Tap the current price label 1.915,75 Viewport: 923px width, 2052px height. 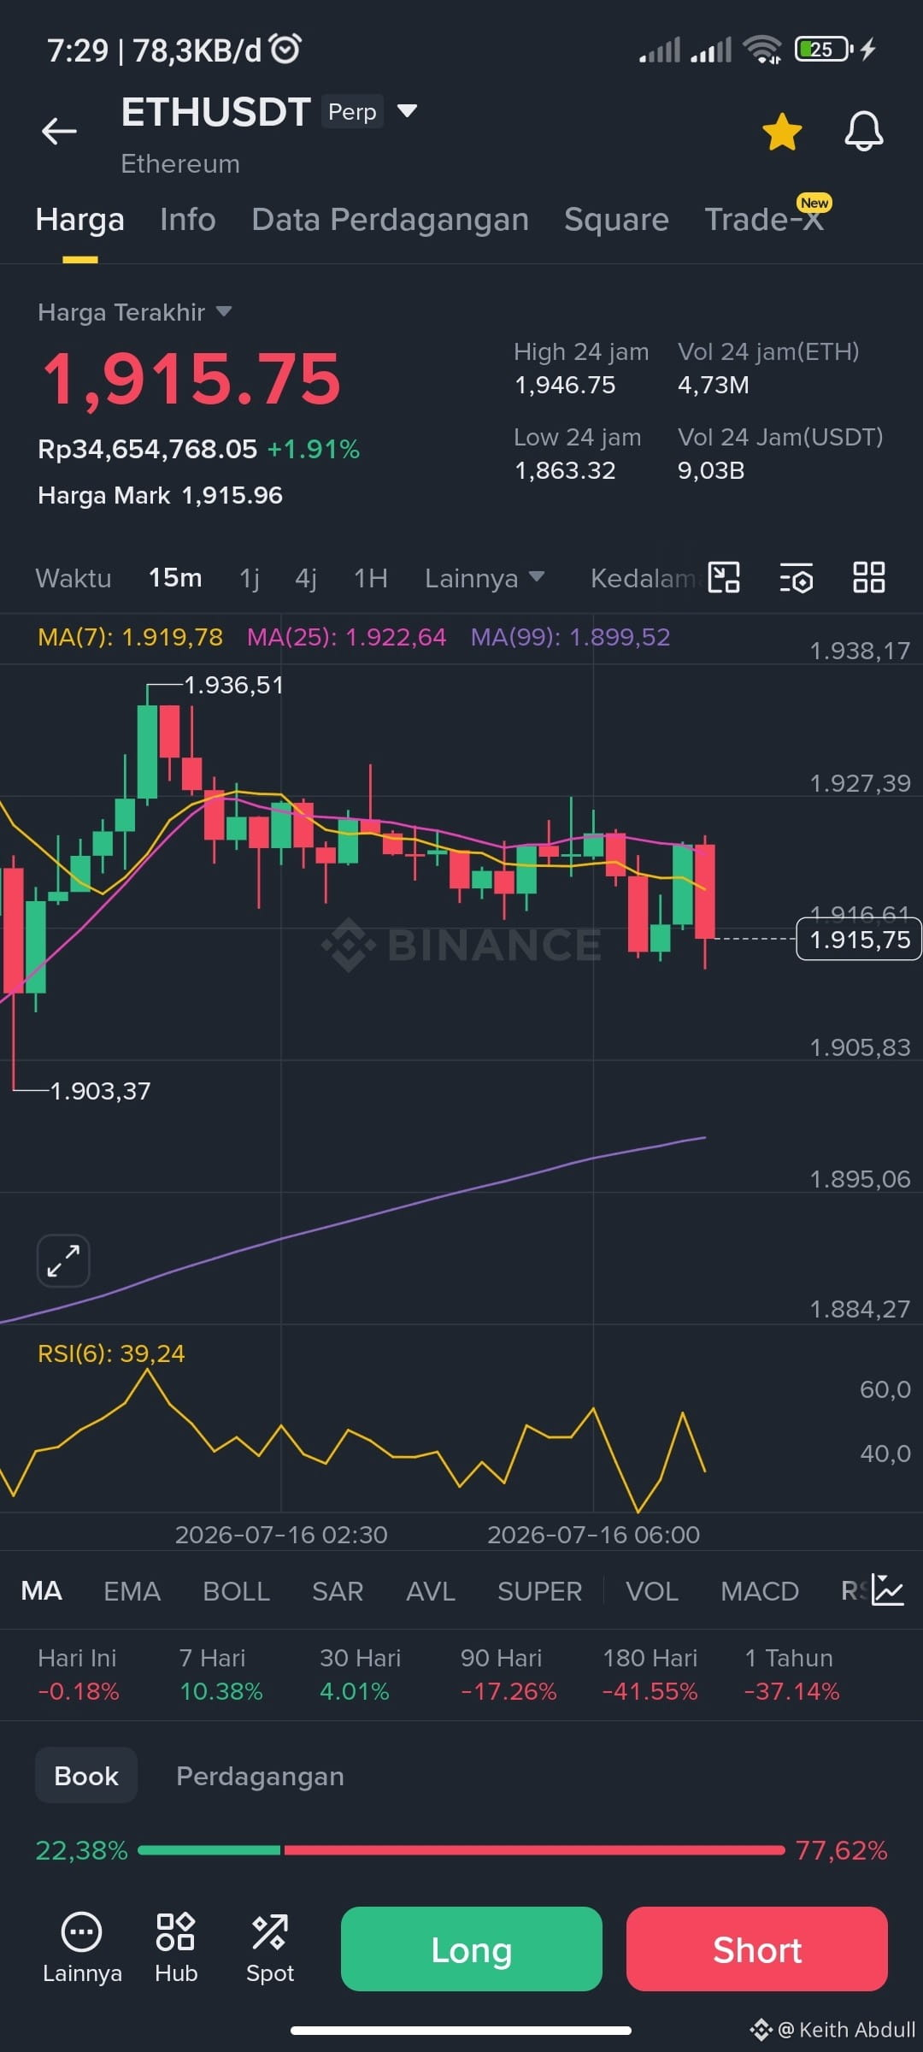click(859, 940)
